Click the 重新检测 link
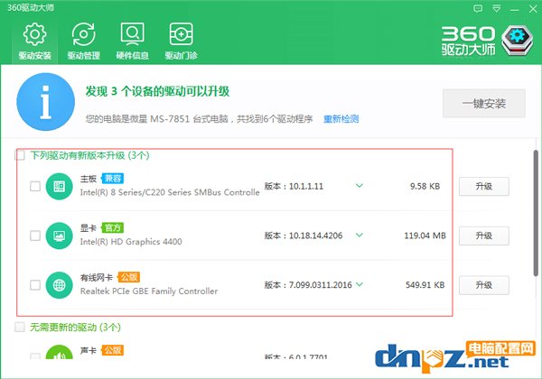Viewport: 542px width, 379px height. [x=341, y=119]
